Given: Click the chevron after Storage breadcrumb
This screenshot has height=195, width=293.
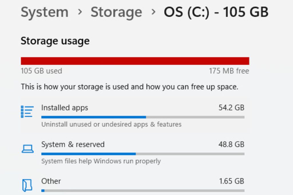Looking at the screenshot, I should tap(153, 12).
